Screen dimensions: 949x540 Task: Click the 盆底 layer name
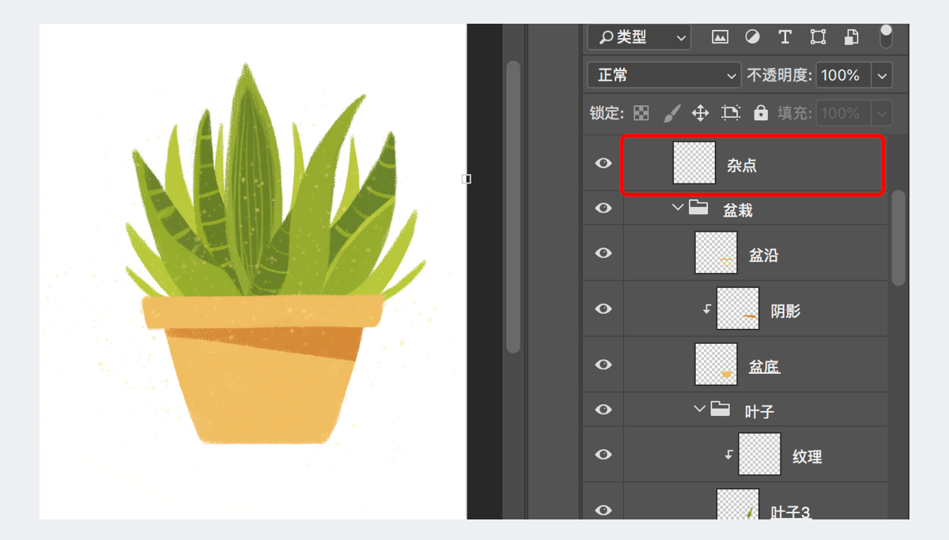765,367
